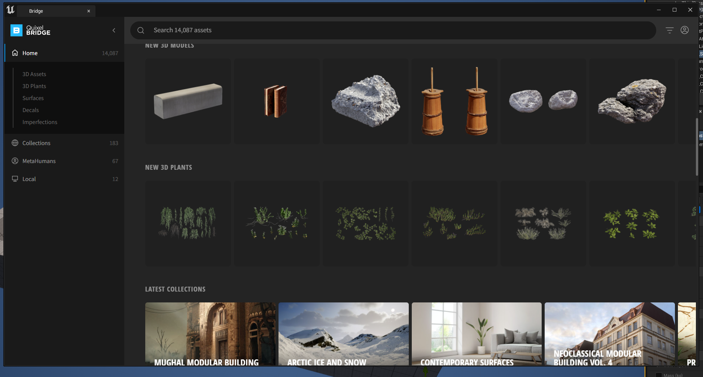Open the Arctic Ice and Snow collection
Image resolution: width=703 pixels, height=377 pixels.
[344, 334]
